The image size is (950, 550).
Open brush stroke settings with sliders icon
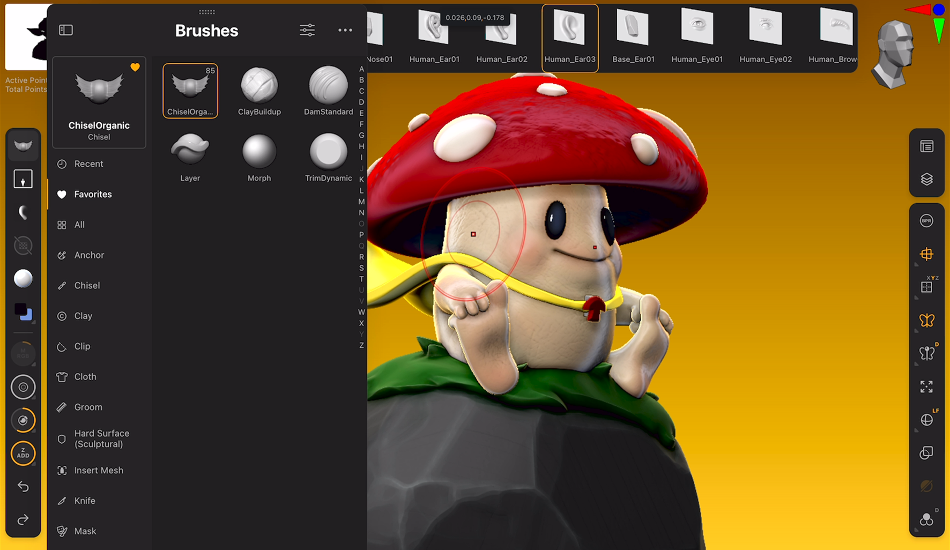[307, 30]
